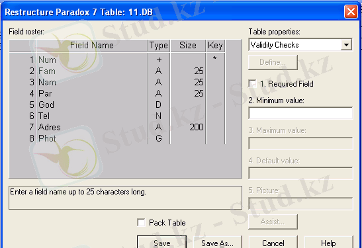Click the Save As... button
This screenshot has width=362, height=248.
coord(217,243)
